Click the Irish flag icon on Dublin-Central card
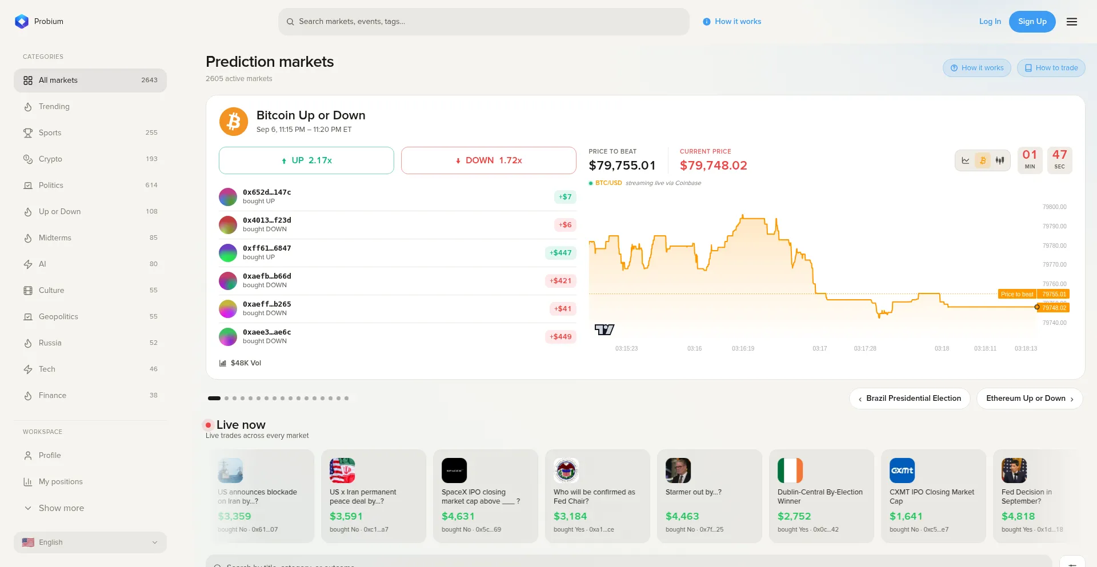Screen dimensions: 1097x567 790,471
